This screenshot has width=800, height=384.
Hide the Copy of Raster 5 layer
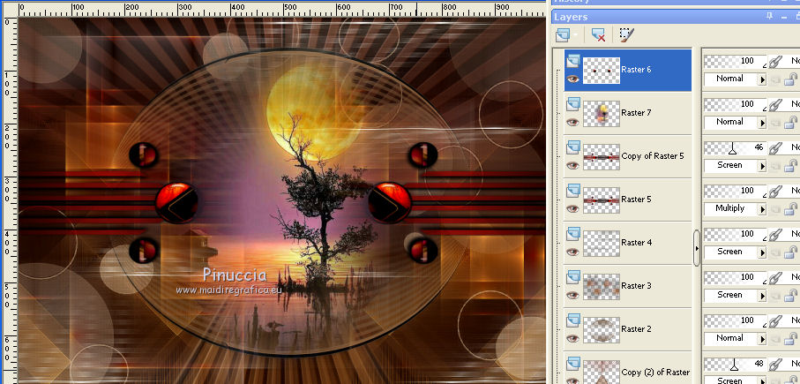572,165
